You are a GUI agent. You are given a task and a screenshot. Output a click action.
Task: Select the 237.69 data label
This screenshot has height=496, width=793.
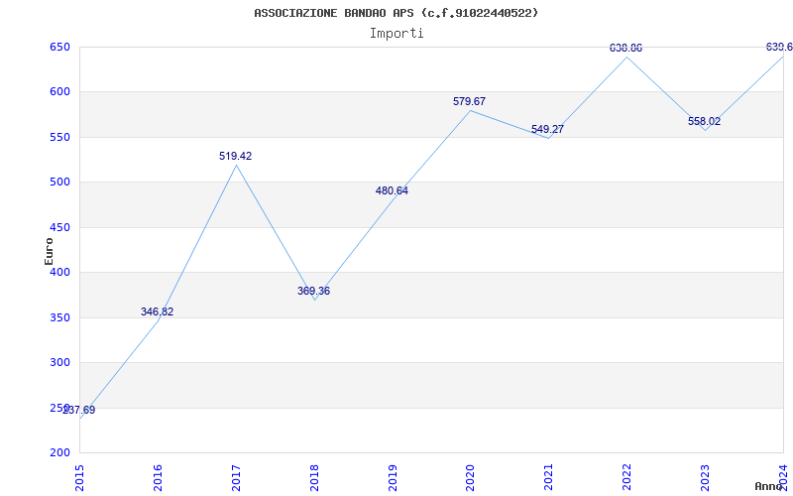(x=78, y=411)
